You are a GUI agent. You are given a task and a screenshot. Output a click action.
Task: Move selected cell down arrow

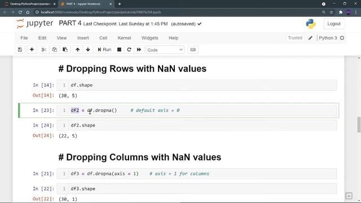88,50
